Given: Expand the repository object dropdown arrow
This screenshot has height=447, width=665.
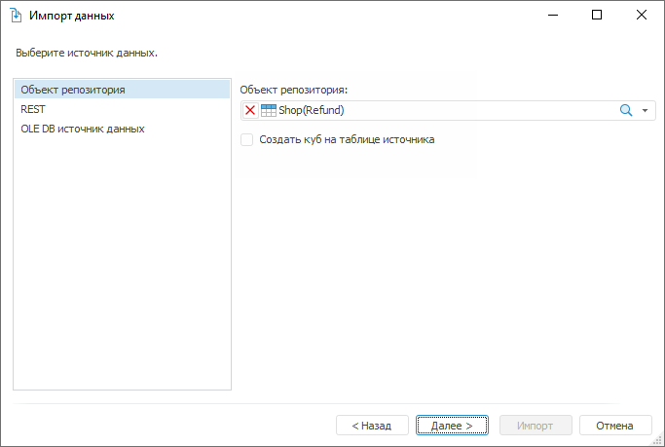Looking at the screenshot, I should pos(645,111).
